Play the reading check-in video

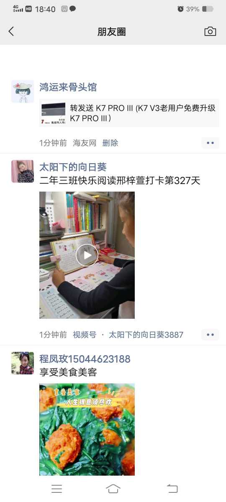87,255
